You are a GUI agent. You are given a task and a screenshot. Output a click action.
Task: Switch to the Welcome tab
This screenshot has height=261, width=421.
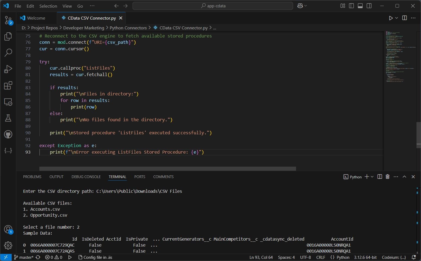pos(36,18)
